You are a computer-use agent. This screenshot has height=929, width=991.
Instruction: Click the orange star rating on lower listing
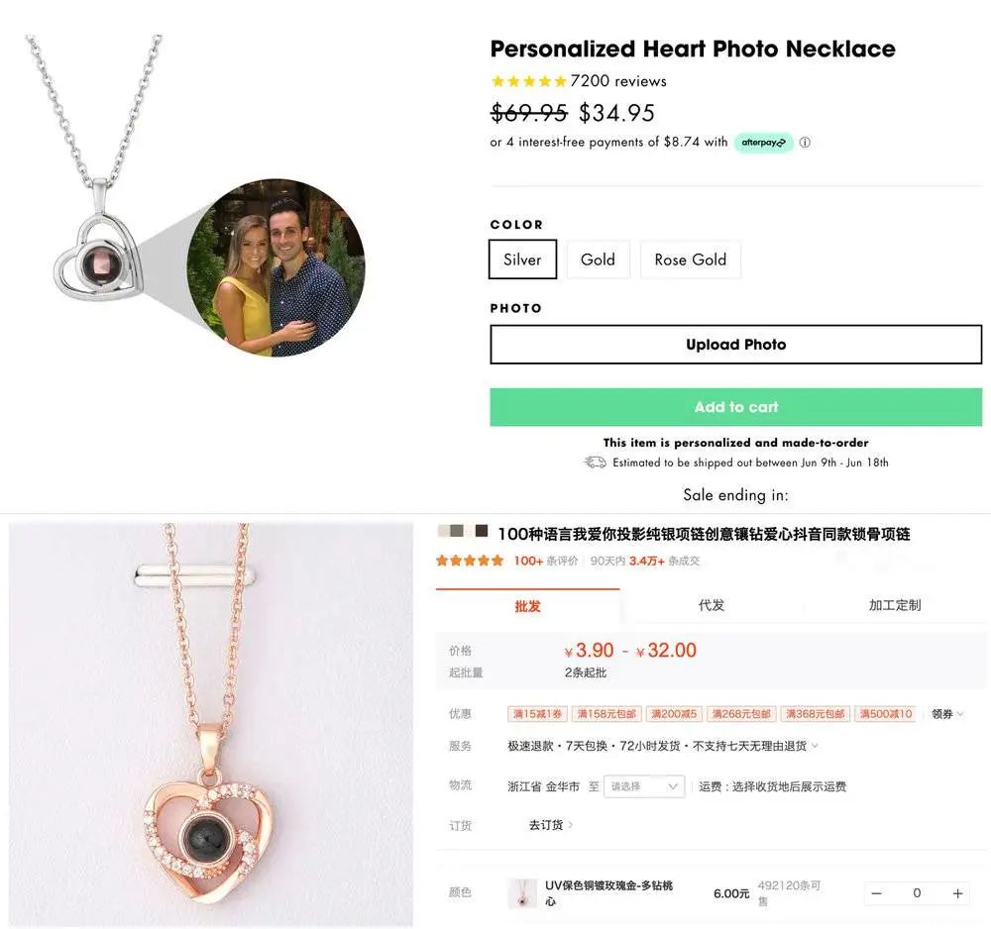click(470, 561)
